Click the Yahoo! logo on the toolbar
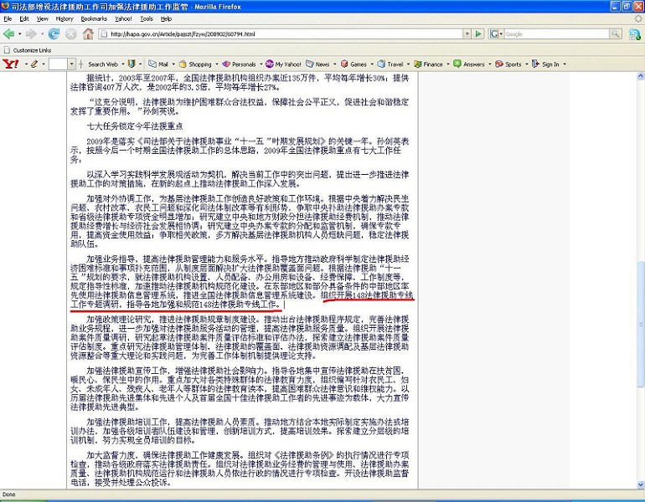 [10, 64]
